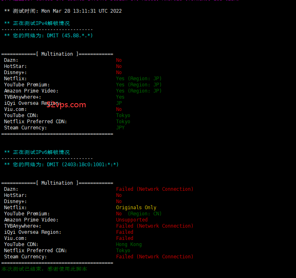Screen dimensions: 296x278
Task: Click the IPv4 Steam Currency: label
Action: [25, 128]
